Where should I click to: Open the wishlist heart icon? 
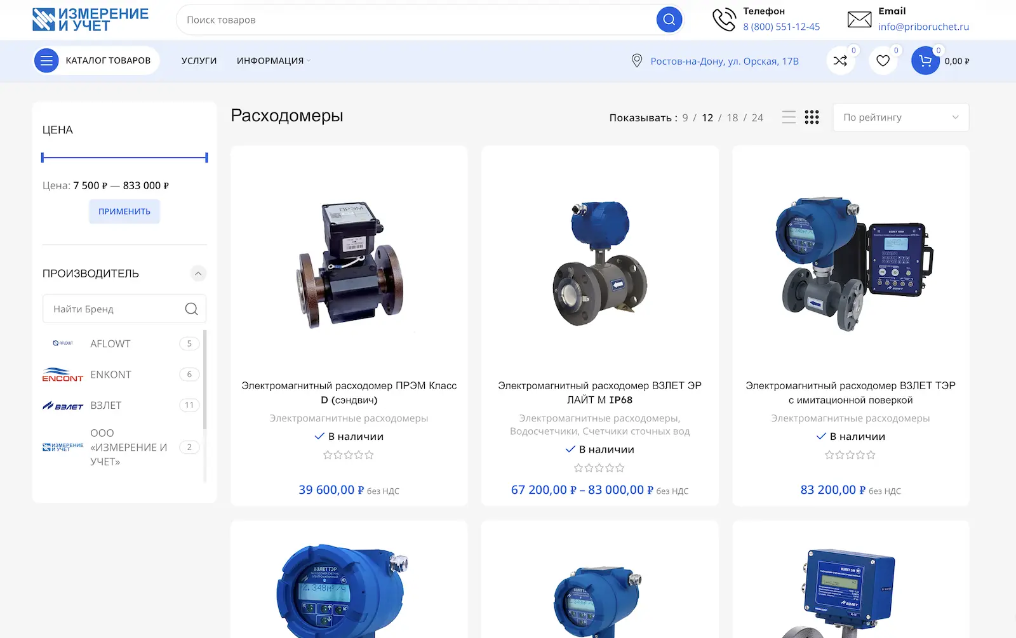tap(883, 61)
